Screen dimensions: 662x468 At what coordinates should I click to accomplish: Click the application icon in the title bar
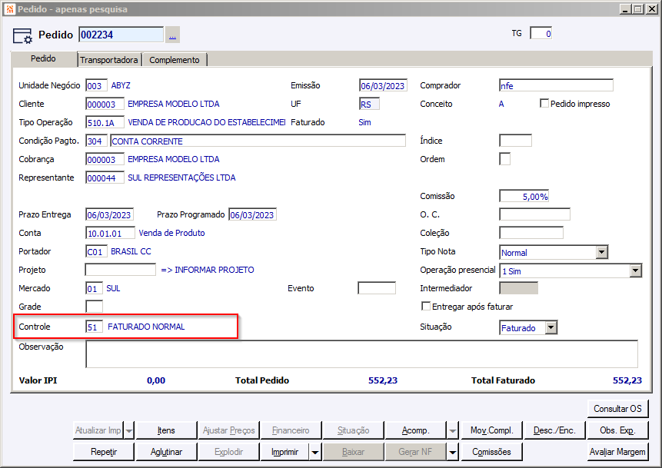(x=9, y=9)
